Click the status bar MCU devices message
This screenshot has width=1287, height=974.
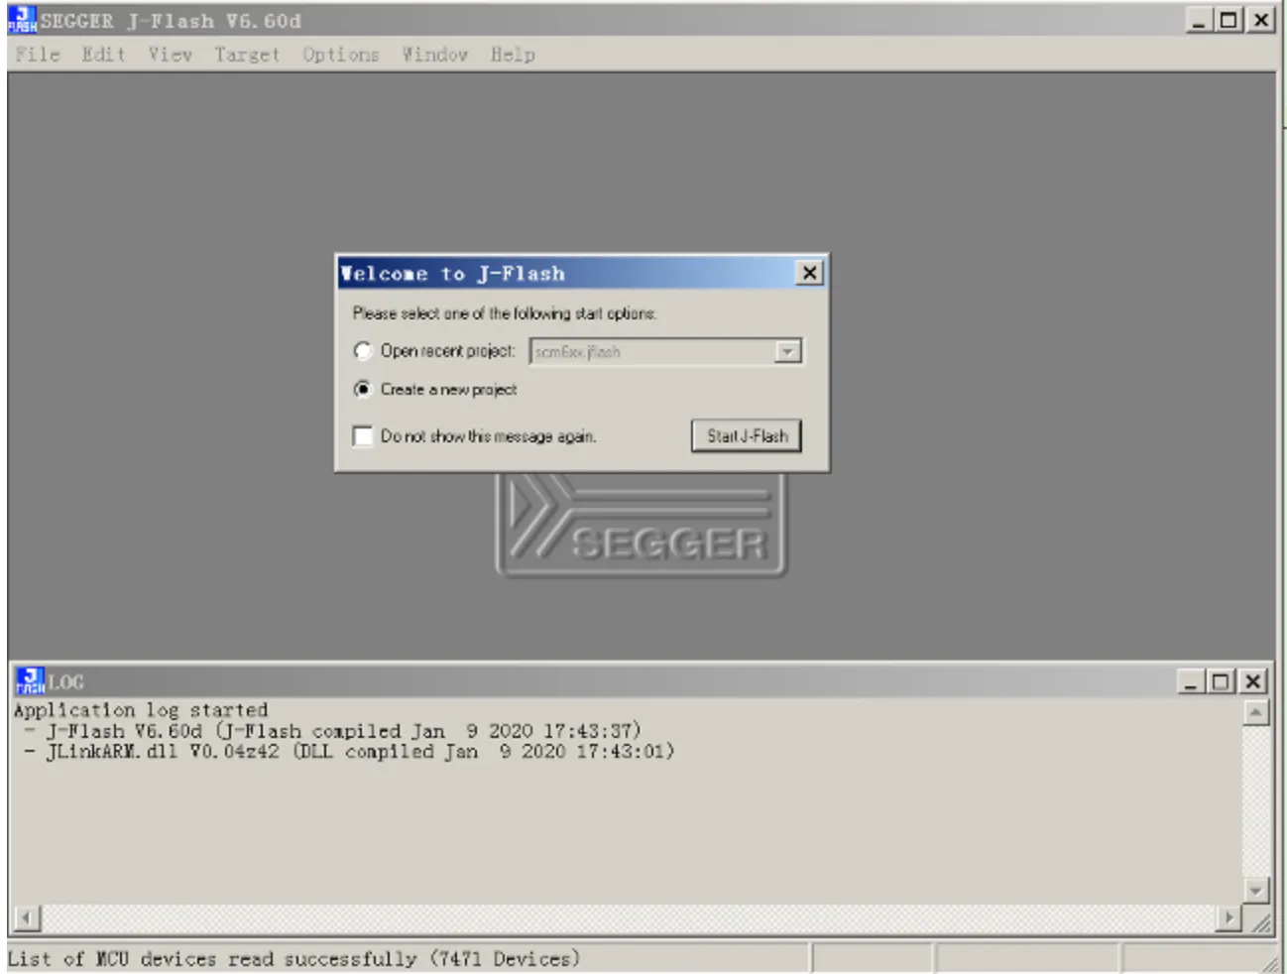[x=293, y=959]
